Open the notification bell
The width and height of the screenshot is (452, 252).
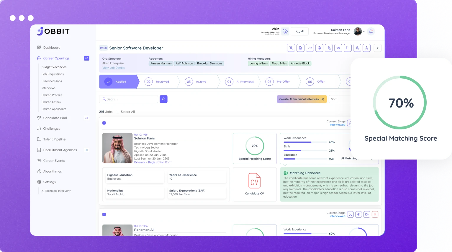point(371,31)
